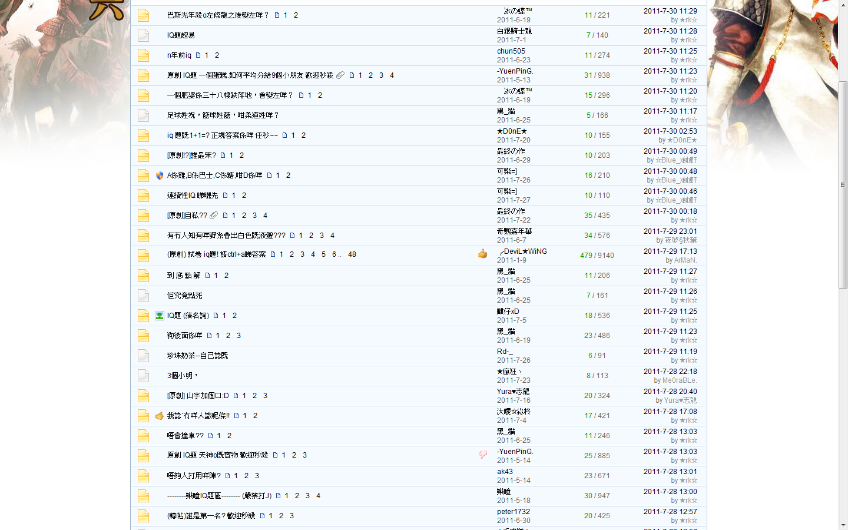This screenshot has width=848, height=530.
Task: Open the thread '唔會撞車??'
Action: click(185, 436)
